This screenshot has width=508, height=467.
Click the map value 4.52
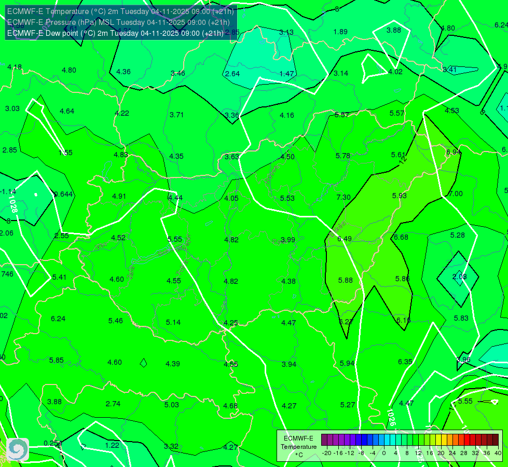[118, 238]
